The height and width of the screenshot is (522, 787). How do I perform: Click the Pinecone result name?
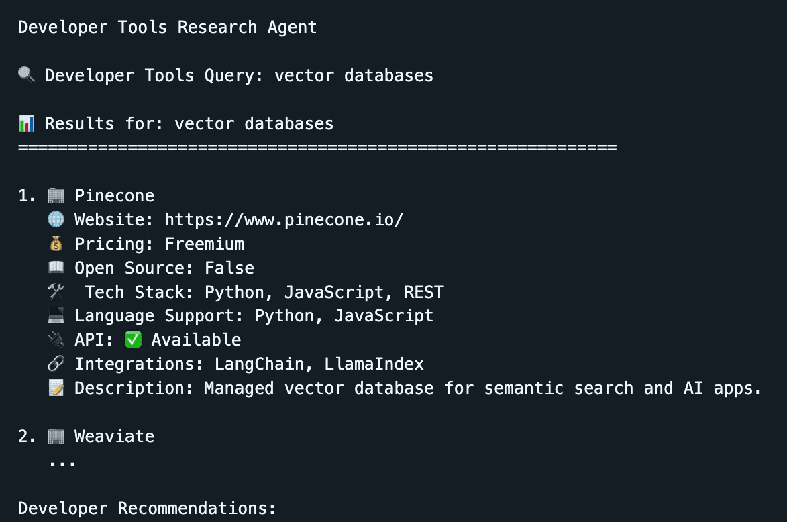tap(114, 195)
